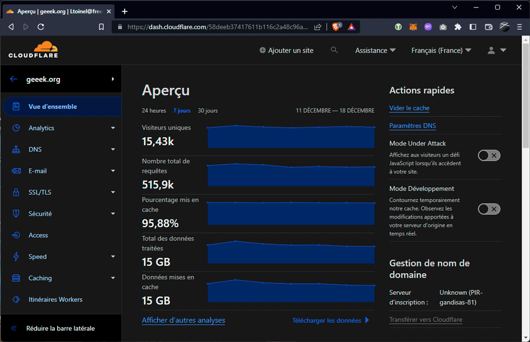The image size is (530, 342).
Task: Click the camera extension icon
Action: (x=443, y=27)
